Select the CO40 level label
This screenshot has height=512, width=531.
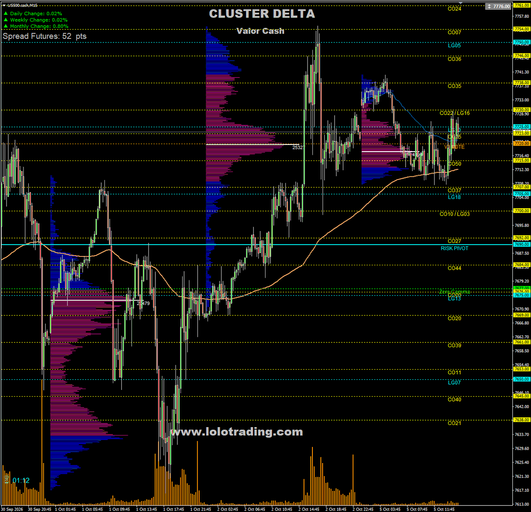tap(454, 400)
